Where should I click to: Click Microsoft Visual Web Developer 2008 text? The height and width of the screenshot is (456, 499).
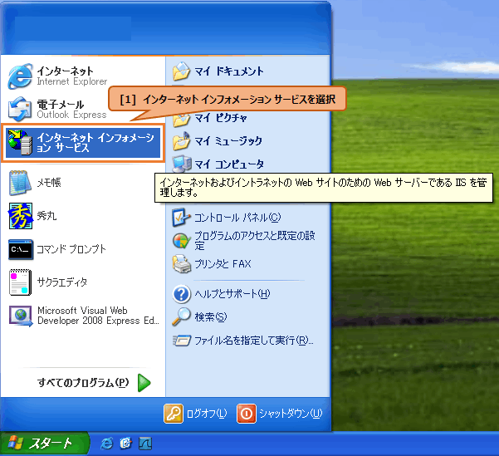(x=98, y=316)
